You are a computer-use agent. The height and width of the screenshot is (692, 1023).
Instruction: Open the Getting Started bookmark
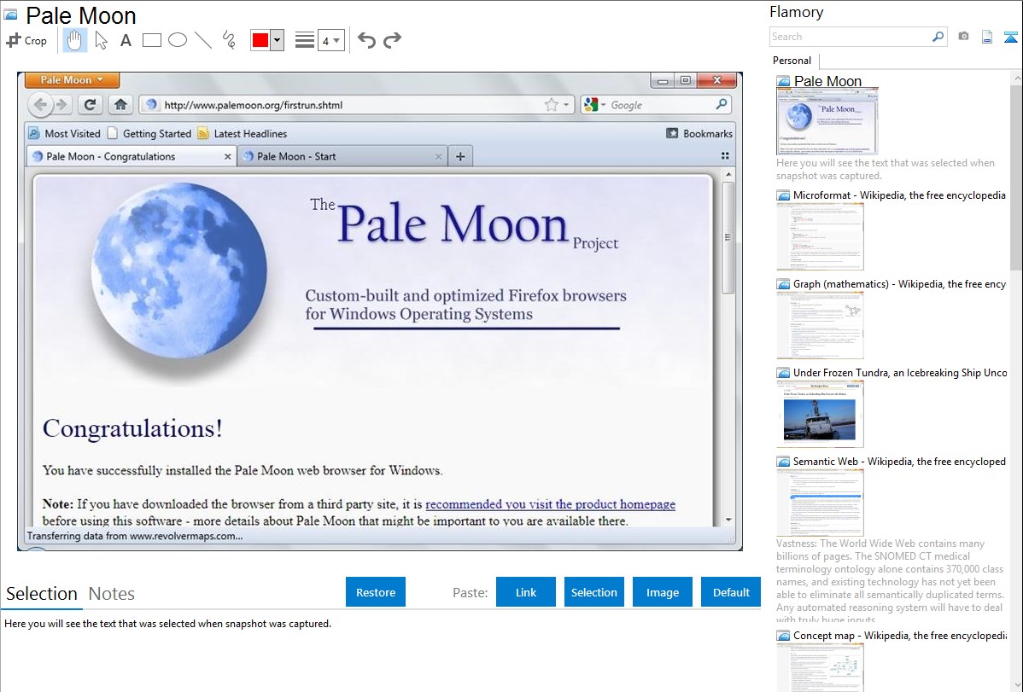click(x=149, y=134)
